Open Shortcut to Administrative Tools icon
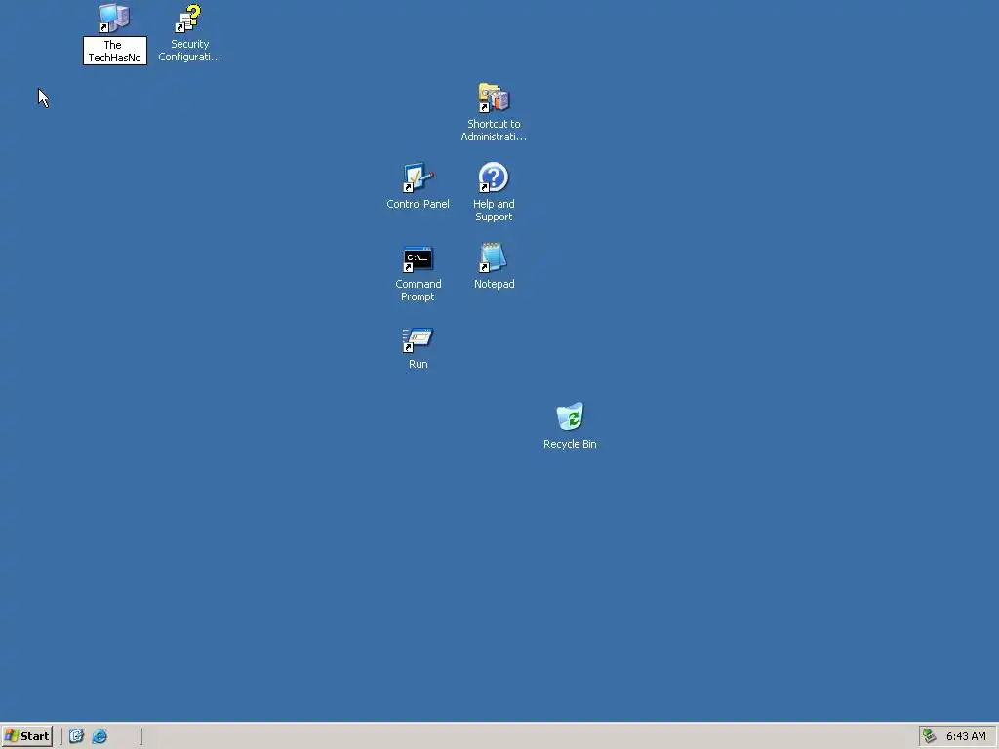 494,99
